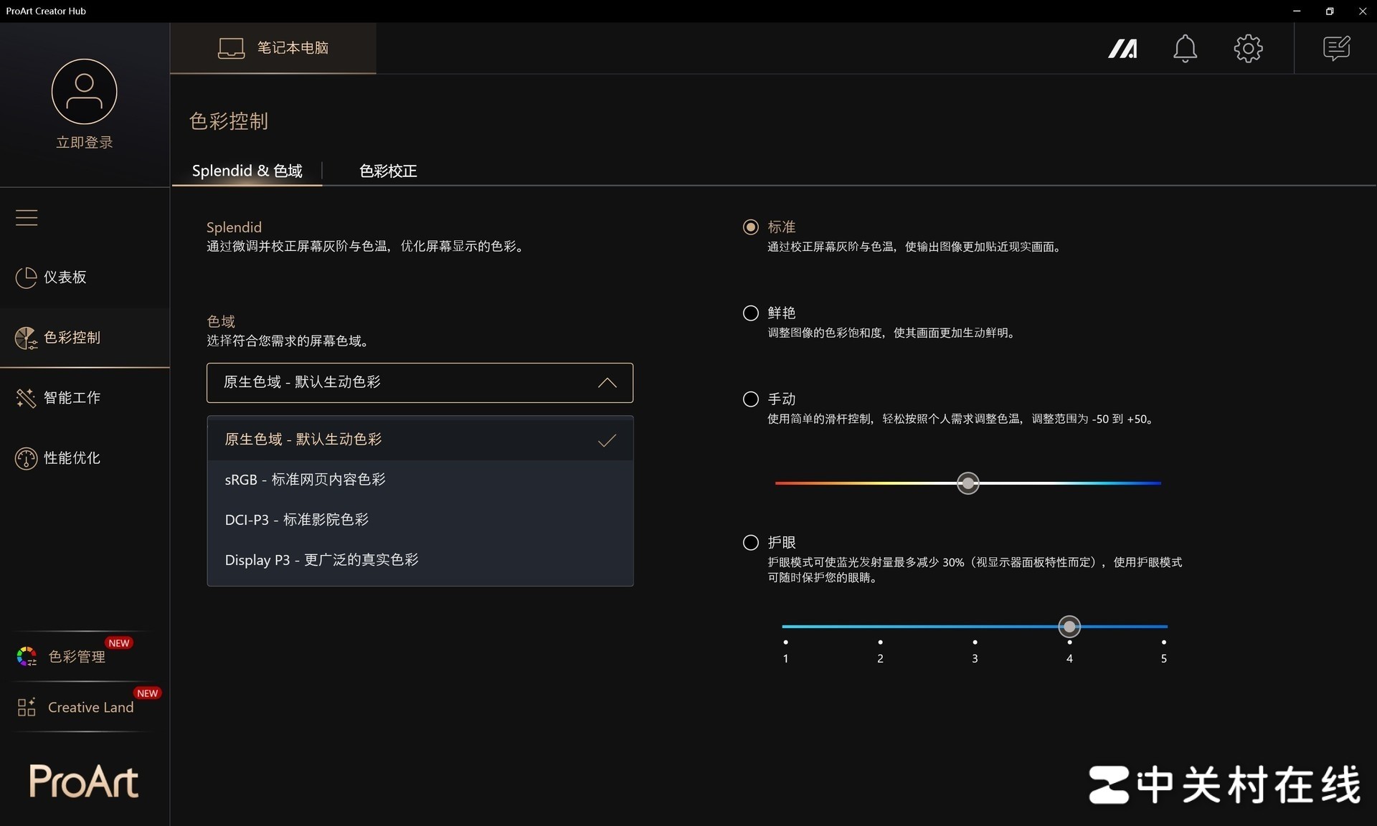Click the NEW badge on 色彩管理
The height and width of the screenshot is (826, 1377).
click(x=119, y=643)
